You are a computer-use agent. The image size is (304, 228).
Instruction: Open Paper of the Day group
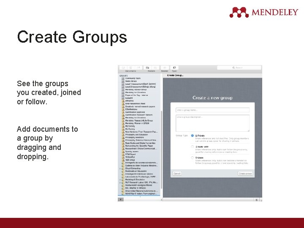click(x=136, y=95)
